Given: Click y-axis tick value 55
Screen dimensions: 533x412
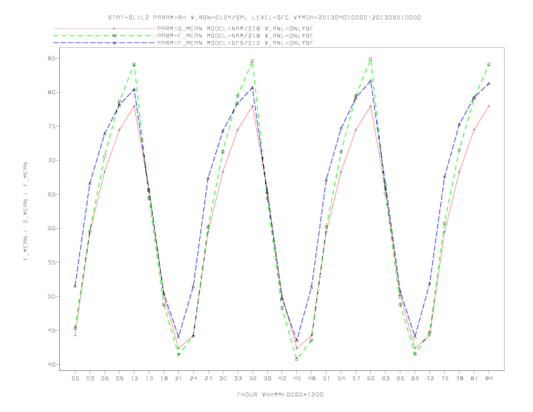Looking at the screenshot, I should (51, 262).
